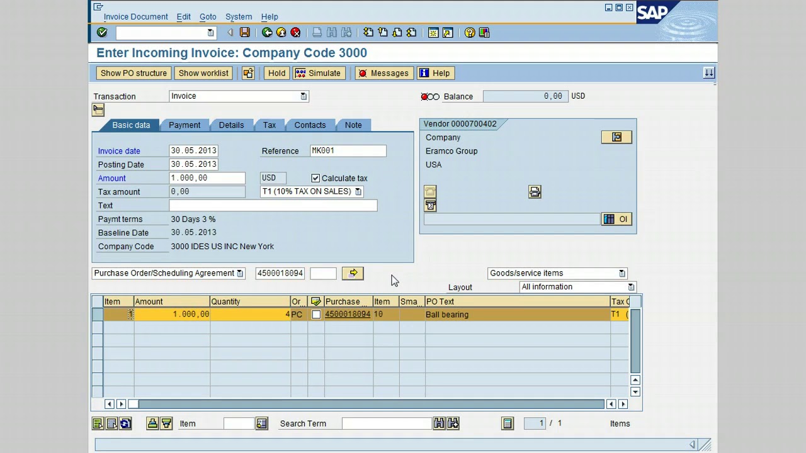Click the Show worklist button
The height and width of the screenshot is (453, 806).
coord(203,73)
